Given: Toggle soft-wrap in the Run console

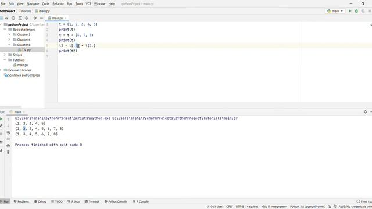Looking at the screenshot, I should coord(8,132).
